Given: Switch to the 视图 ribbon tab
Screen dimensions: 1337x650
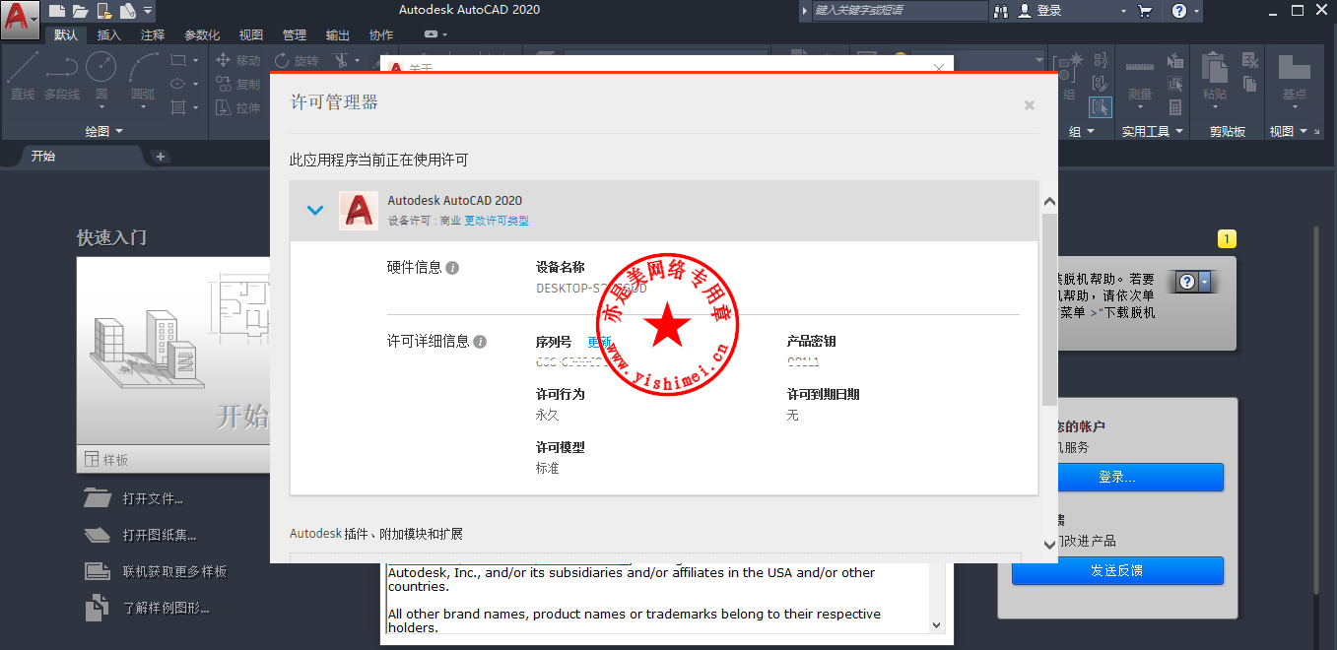Looking at the screenshot, I should tap(251, 34).
